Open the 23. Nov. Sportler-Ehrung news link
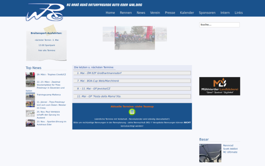 pos(52,123)
